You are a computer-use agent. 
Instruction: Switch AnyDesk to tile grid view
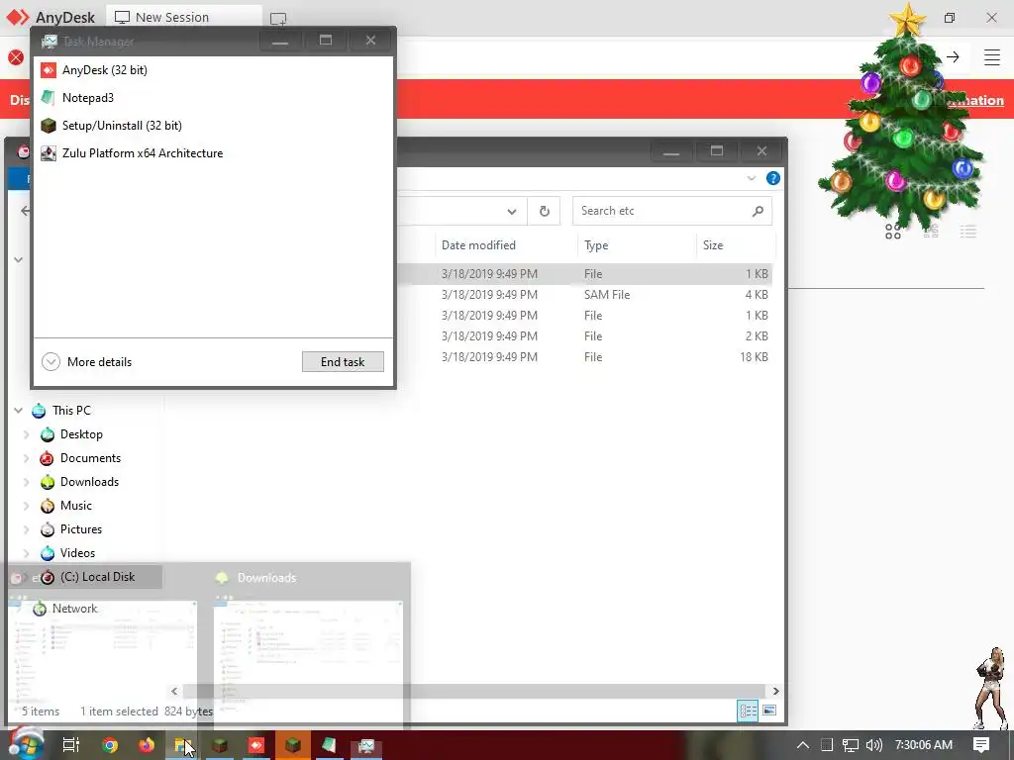point(893,232)
